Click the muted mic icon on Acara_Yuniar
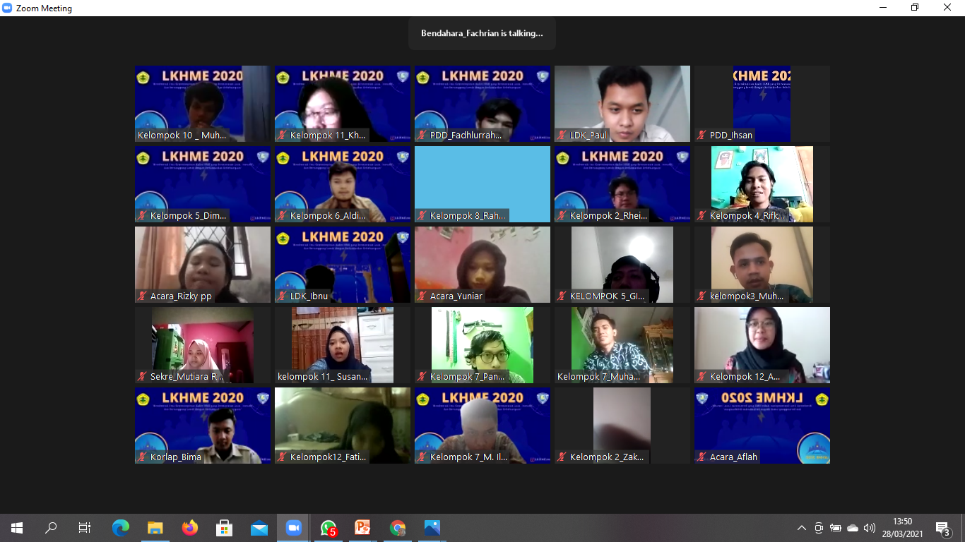Image resolution: width=965 pixels, height=542 pixels. click(x=422, y=296)
